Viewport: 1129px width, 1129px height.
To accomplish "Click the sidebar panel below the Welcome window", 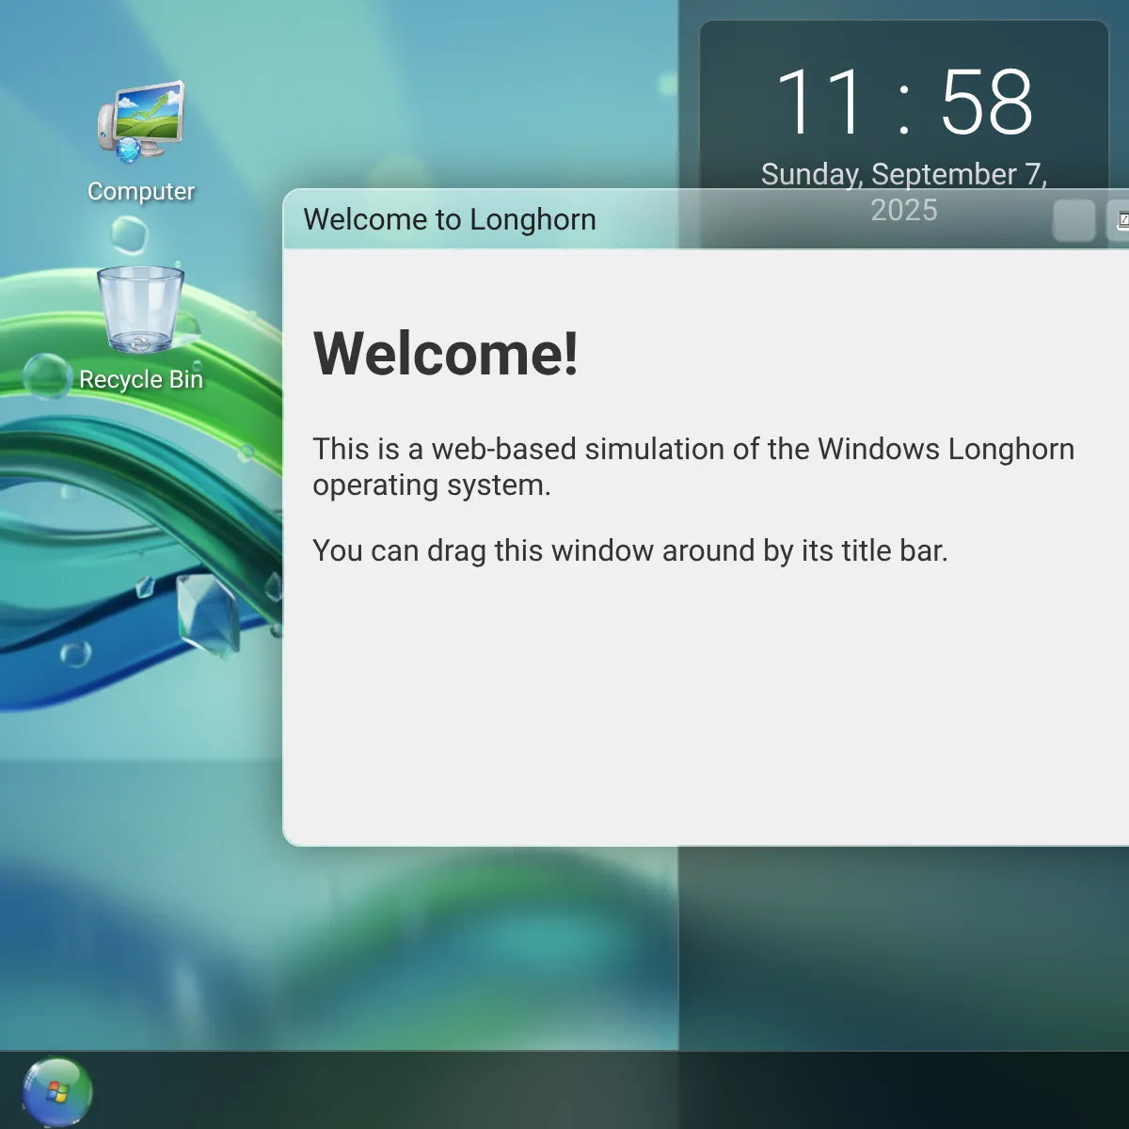I will tap(903, 941).
